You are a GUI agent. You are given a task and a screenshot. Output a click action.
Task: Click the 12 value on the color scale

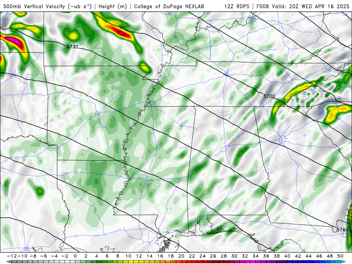(x=139, y=256)
